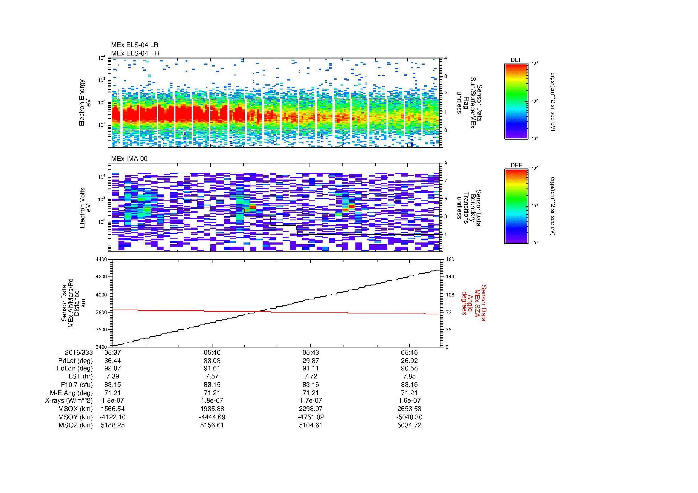Click the date label '2016/333'

pyautogui.click(x=79, y=352)
